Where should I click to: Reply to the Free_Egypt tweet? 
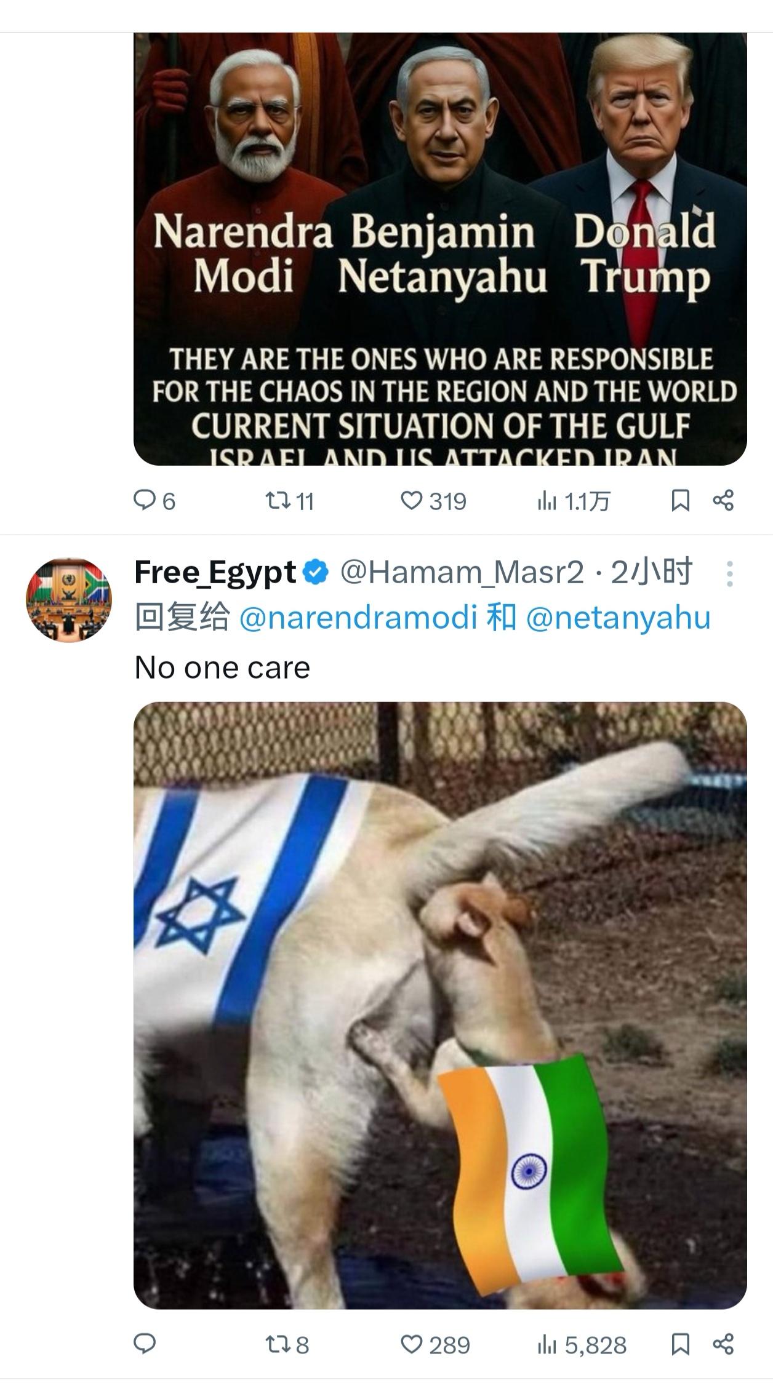pos(145,1344)
